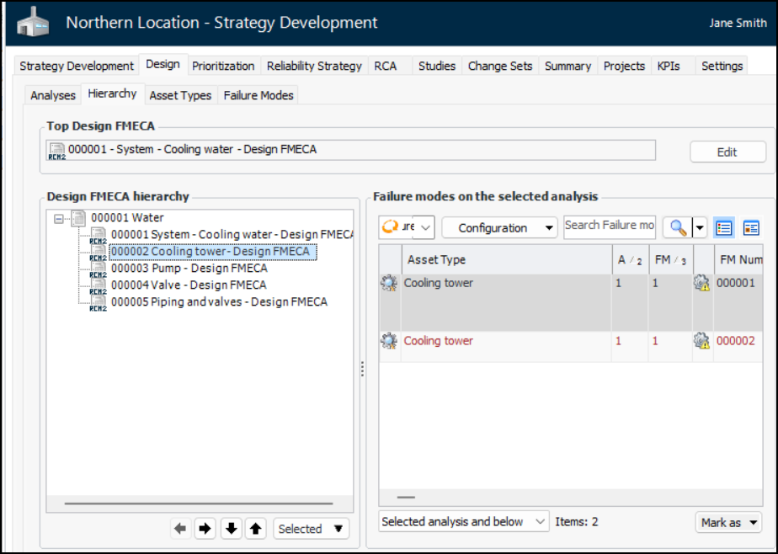Click the move right arrow button
778x554 pixels.
(x=205, y=529)
